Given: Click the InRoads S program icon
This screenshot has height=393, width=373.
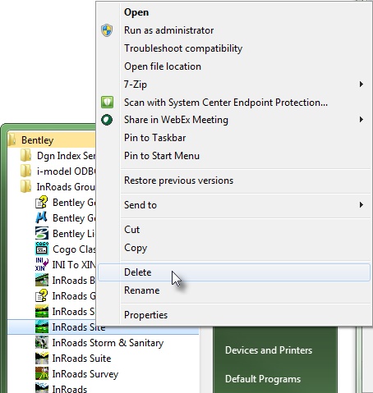Looking at the screenshot, I should point(42,311).
